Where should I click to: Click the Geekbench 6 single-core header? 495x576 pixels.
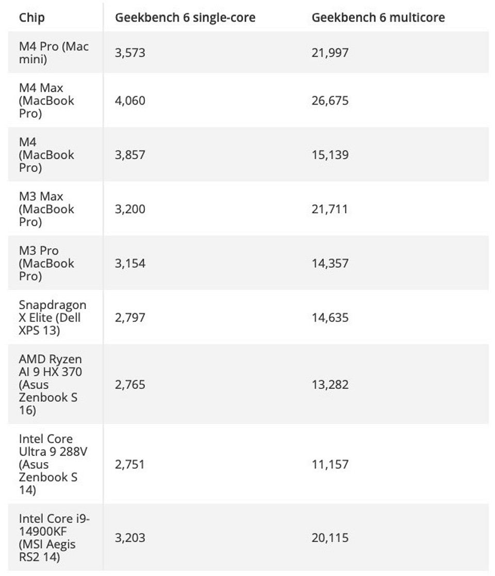(185, 18)
